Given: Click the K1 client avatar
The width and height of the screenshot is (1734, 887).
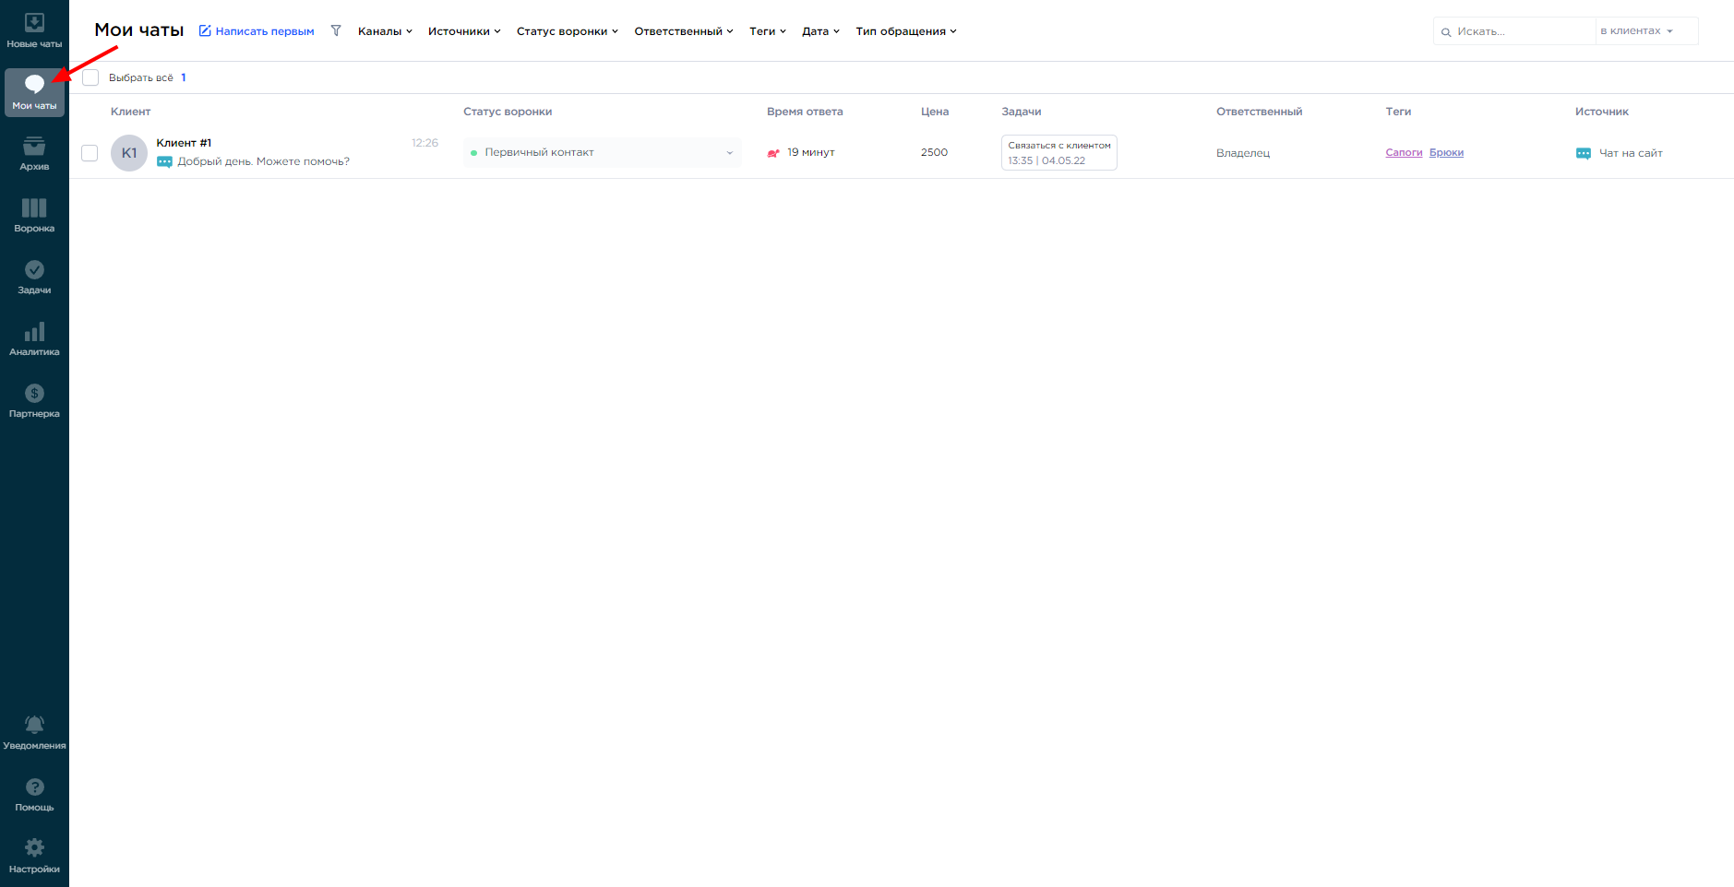Looking at the screenshot, I should tap(129, 153).
